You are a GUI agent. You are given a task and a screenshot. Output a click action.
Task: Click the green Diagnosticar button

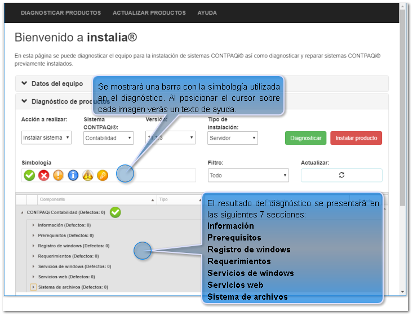coord(305,138)
